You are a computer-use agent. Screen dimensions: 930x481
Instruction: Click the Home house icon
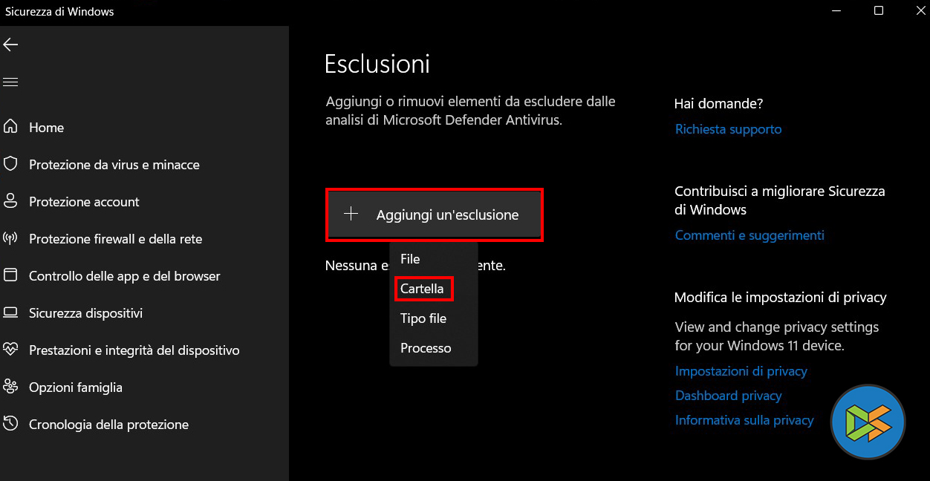pos(10,127)
